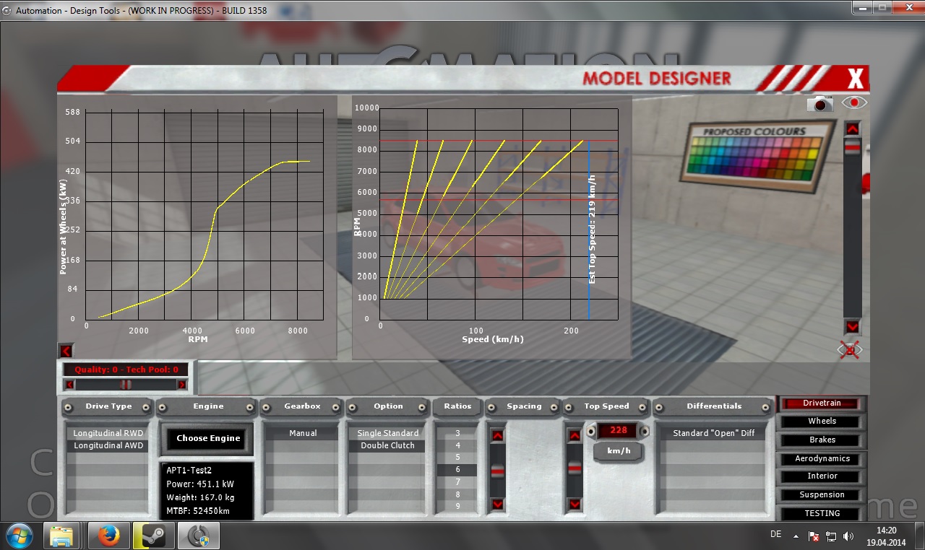Screen dimensions: 925x550
Task: Click the up arrow of the right-side scrollbar
Action: pos(853,129)
